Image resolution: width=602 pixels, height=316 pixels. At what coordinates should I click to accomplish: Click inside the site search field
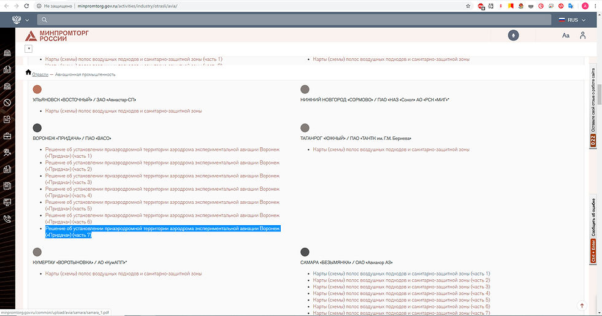coord(295,20)
